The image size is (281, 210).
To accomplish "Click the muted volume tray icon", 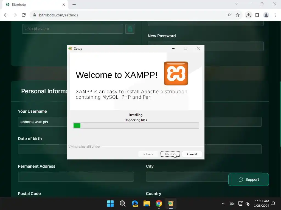I will (x=248, y=203).
